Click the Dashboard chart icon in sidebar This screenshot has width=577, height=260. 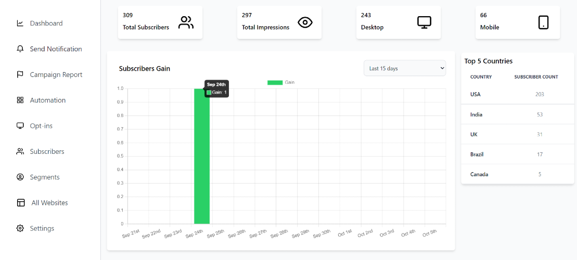pyautogui.click(x=20, y=23)
